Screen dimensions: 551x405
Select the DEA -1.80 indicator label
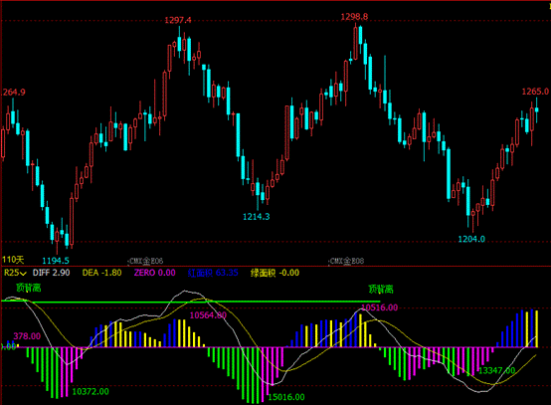pyautogui.click(x=101, y=273)
